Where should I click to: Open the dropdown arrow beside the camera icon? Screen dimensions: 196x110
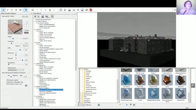[x=23, y=10]
